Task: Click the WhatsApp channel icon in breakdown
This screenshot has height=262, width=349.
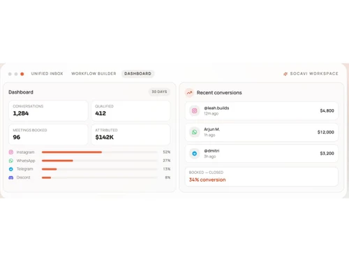Action: [11, 161]
